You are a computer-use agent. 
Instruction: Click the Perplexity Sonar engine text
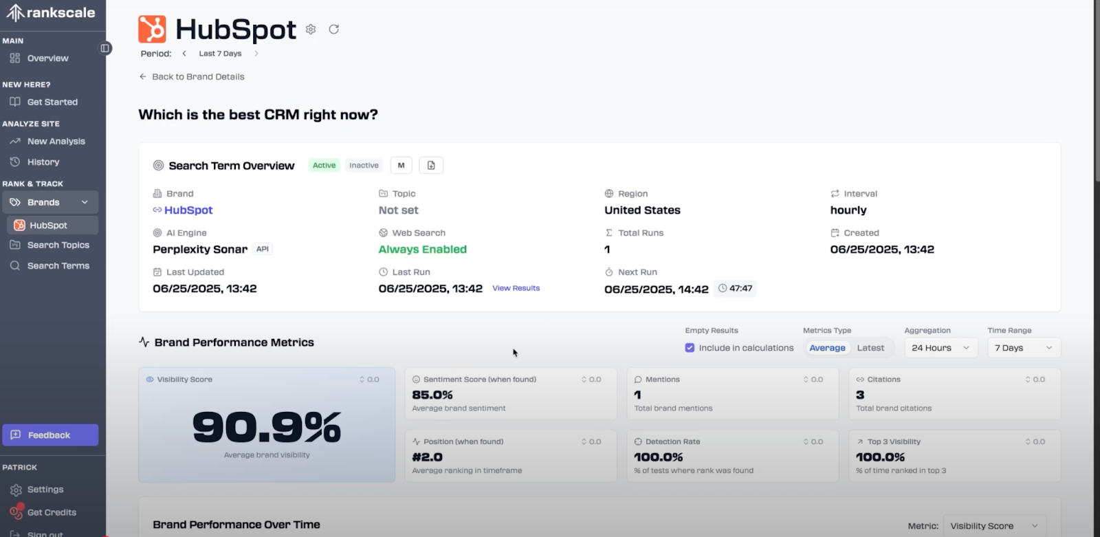point(200,250)
